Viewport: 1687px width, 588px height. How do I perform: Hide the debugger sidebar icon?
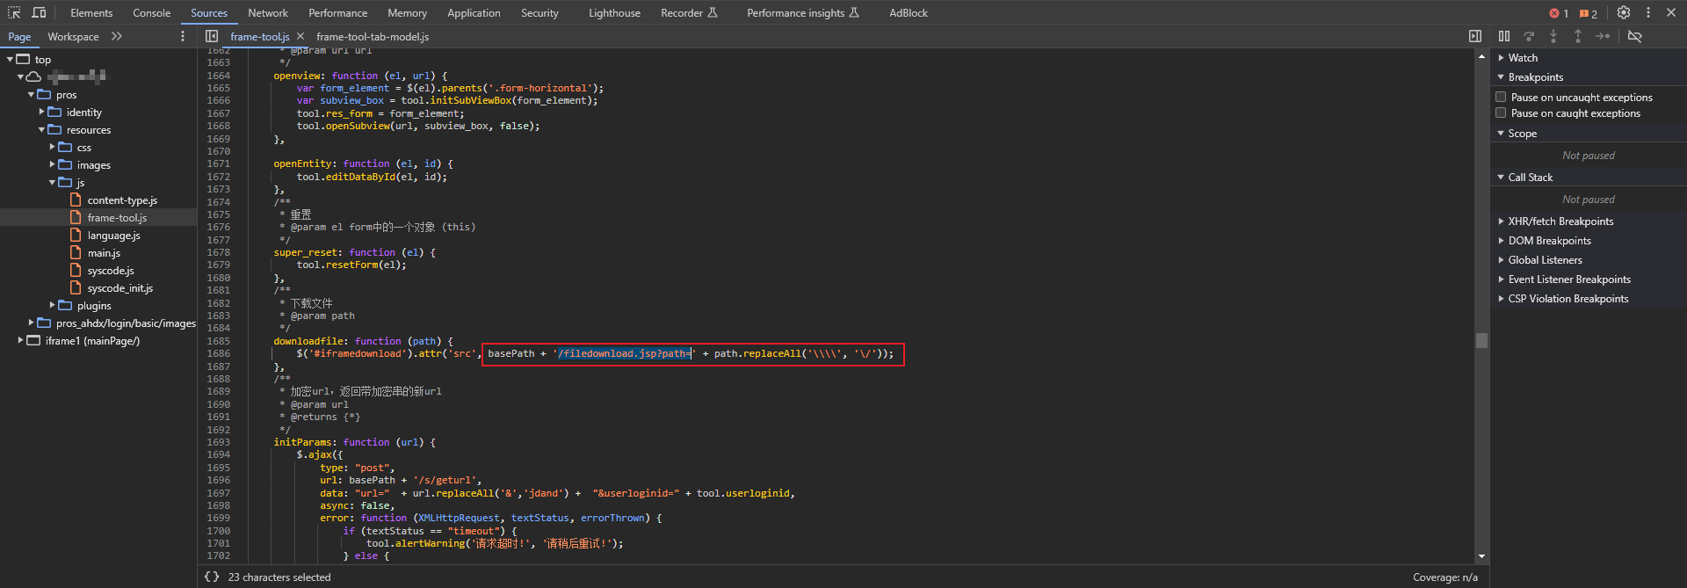click(1475, 36)
